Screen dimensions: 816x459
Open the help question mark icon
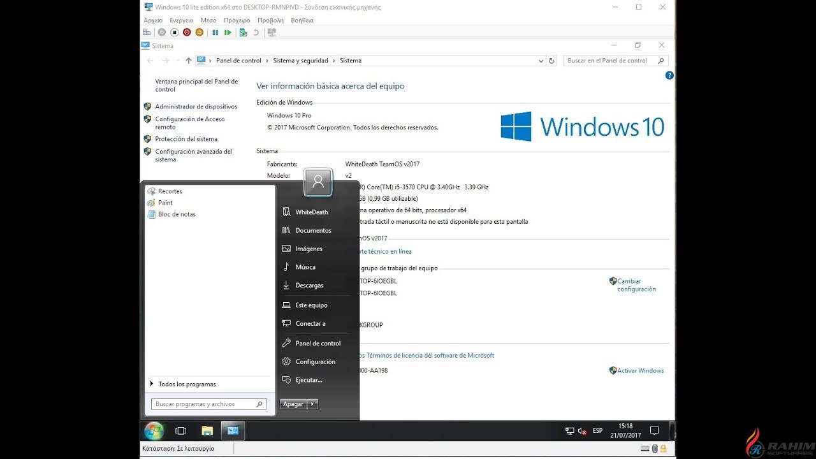click(x=669, y=75)
